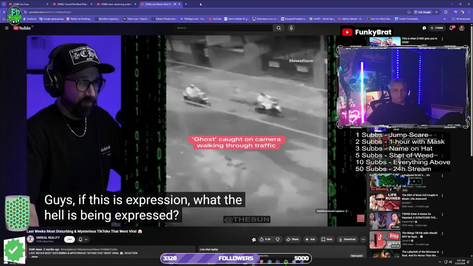Share the video
The image size is (473, 266).
click(x=292, y=239)
